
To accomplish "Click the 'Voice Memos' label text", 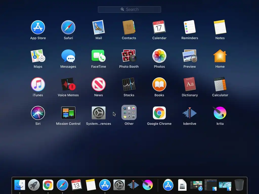I will tap(68, 95).
